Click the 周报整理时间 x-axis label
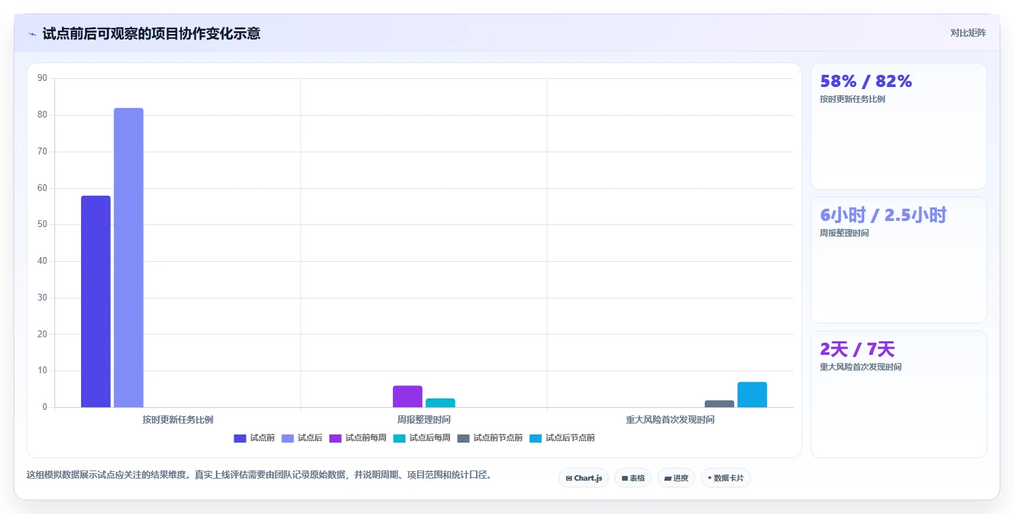This screenshot has width=1014, height=514. (424, 419)
